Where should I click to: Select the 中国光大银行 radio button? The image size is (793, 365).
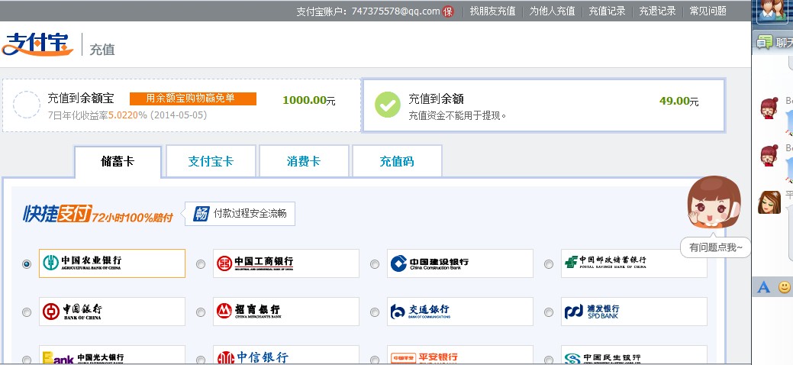27,360
